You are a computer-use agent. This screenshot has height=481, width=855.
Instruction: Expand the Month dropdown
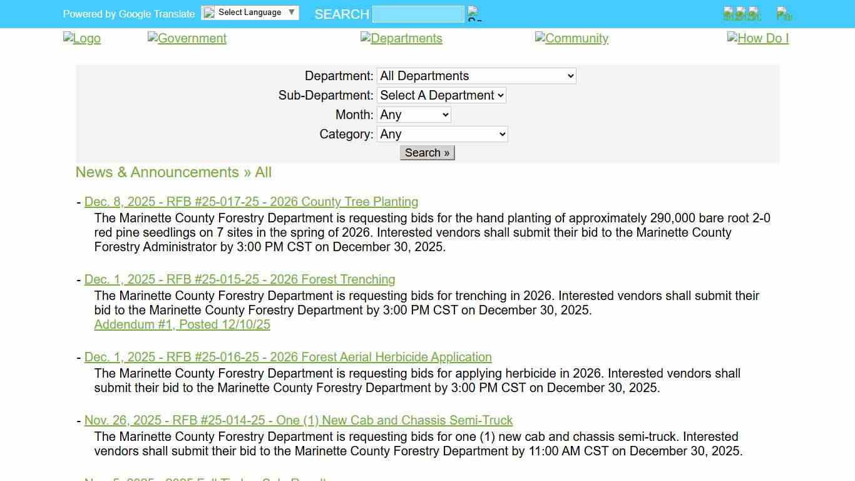tap(413, 115)
